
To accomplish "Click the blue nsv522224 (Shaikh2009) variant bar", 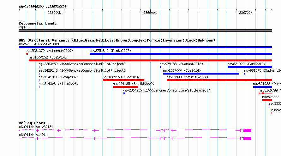I will point(145,47).
